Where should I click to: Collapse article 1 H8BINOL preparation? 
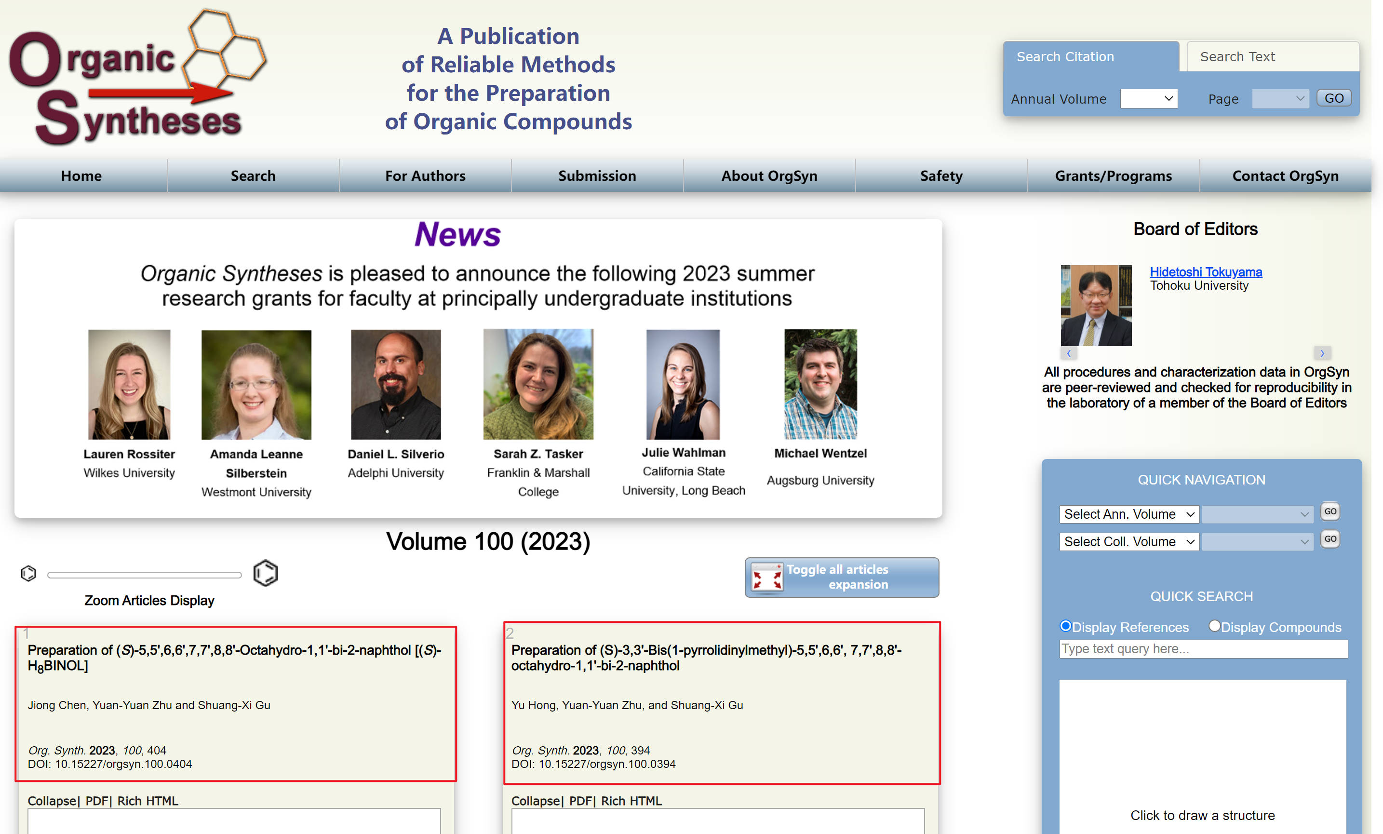tap(53, 800)
